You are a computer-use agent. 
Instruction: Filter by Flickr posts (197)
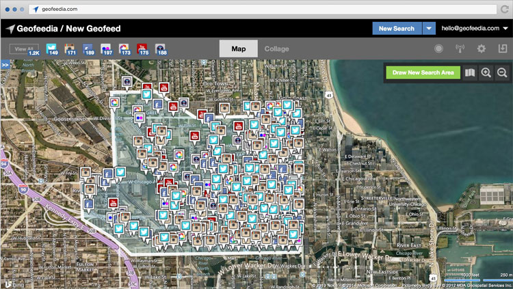pyautogui.click(x=106, y=49)
